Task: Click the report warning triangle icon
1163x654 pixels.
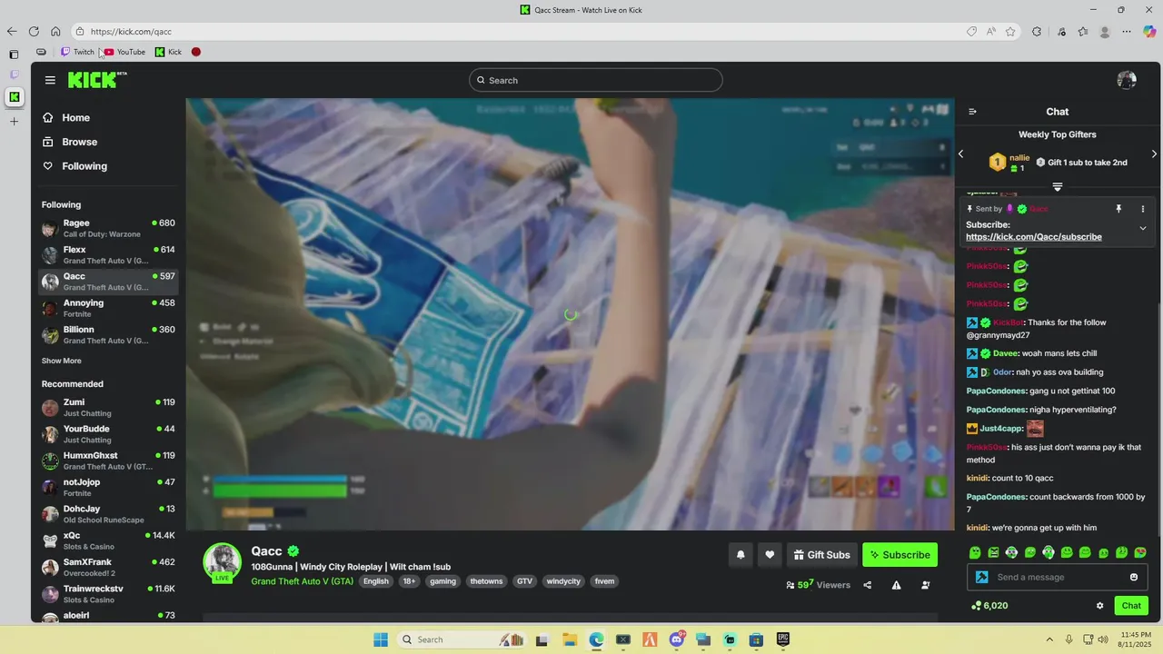Action: [896, 585]
